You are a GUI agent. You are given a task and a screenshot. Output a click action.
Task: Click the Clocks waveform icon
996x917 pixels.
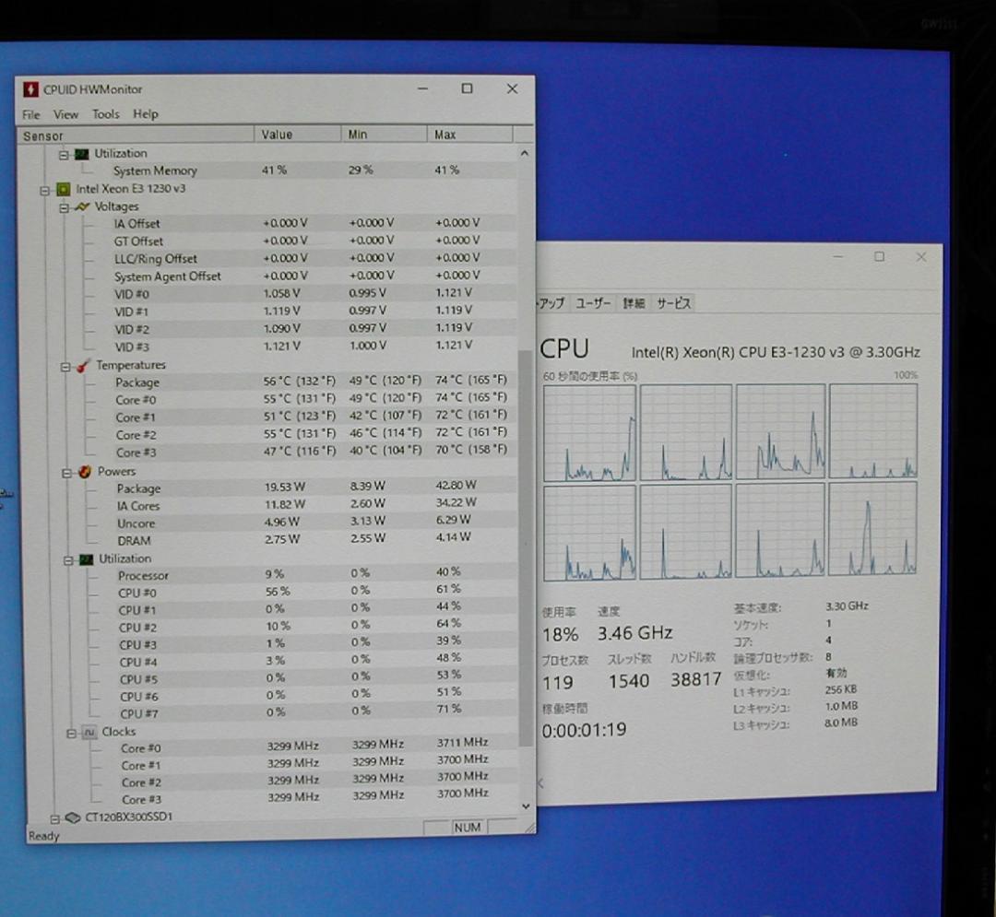click(89, 733)
